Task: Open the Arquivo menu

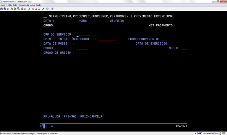Action: 4,5
